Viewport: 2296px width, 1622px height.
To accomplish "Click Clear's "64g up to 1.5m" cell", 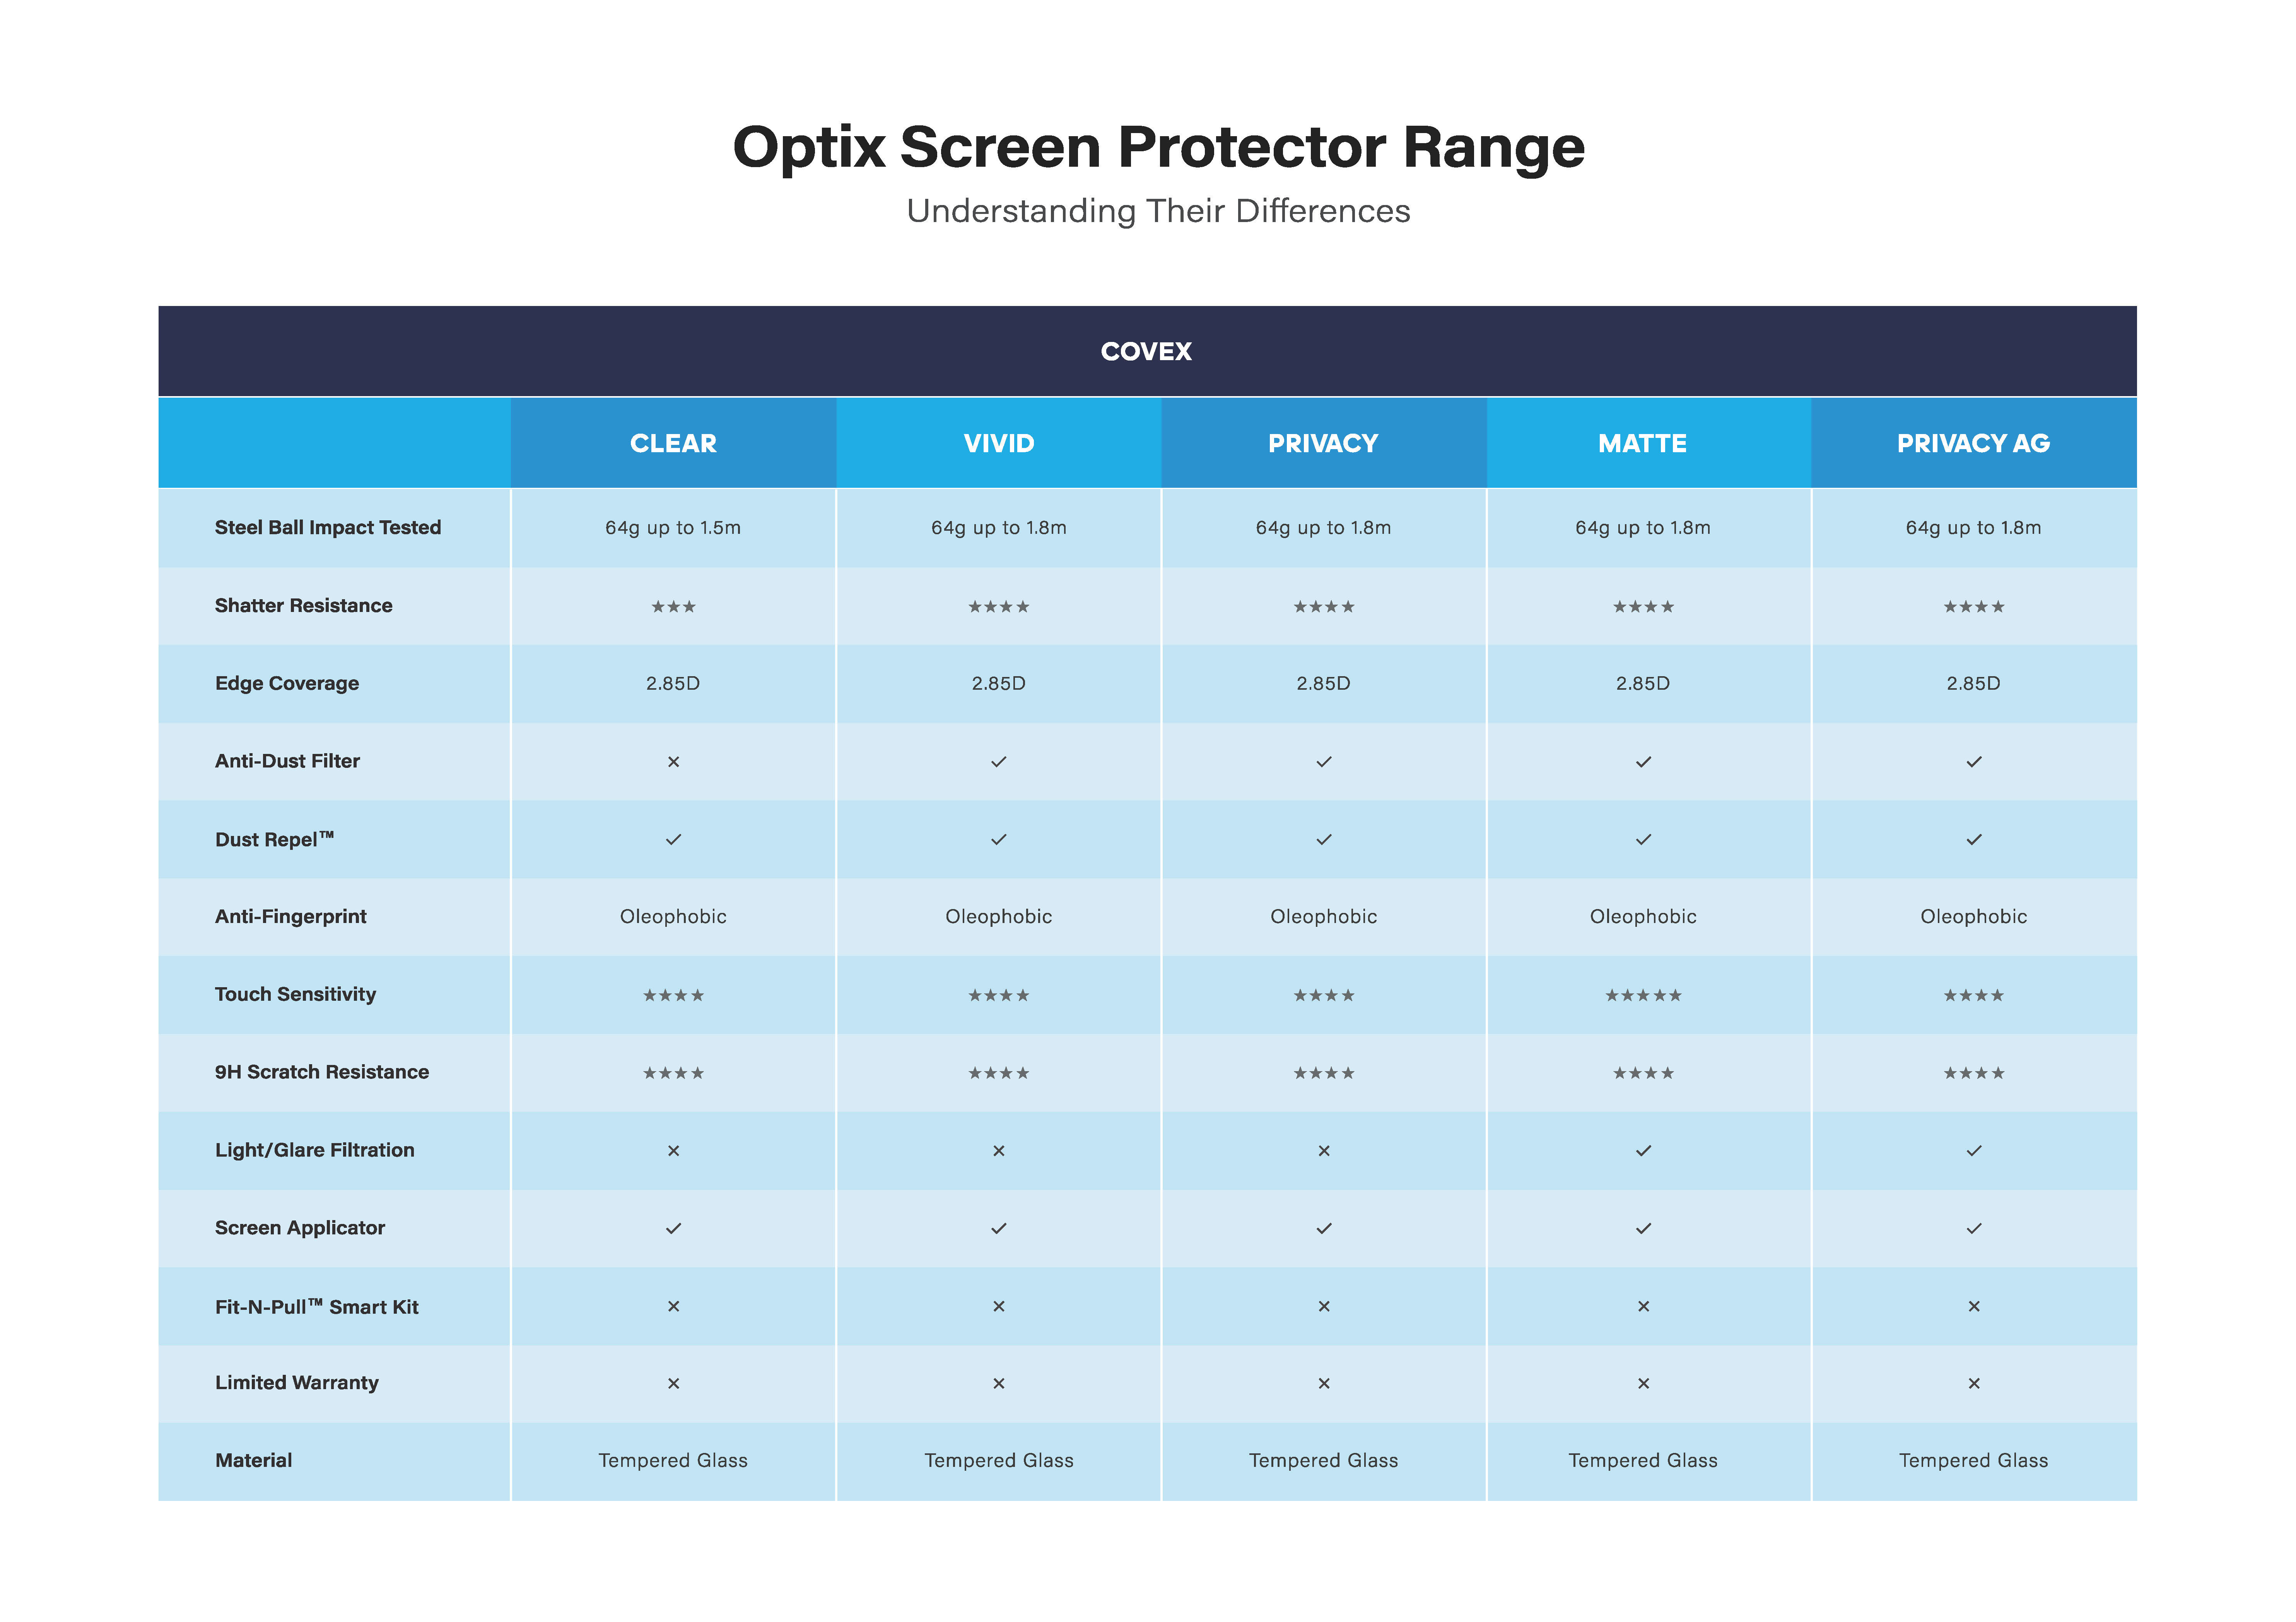I will tap(673, 528).
